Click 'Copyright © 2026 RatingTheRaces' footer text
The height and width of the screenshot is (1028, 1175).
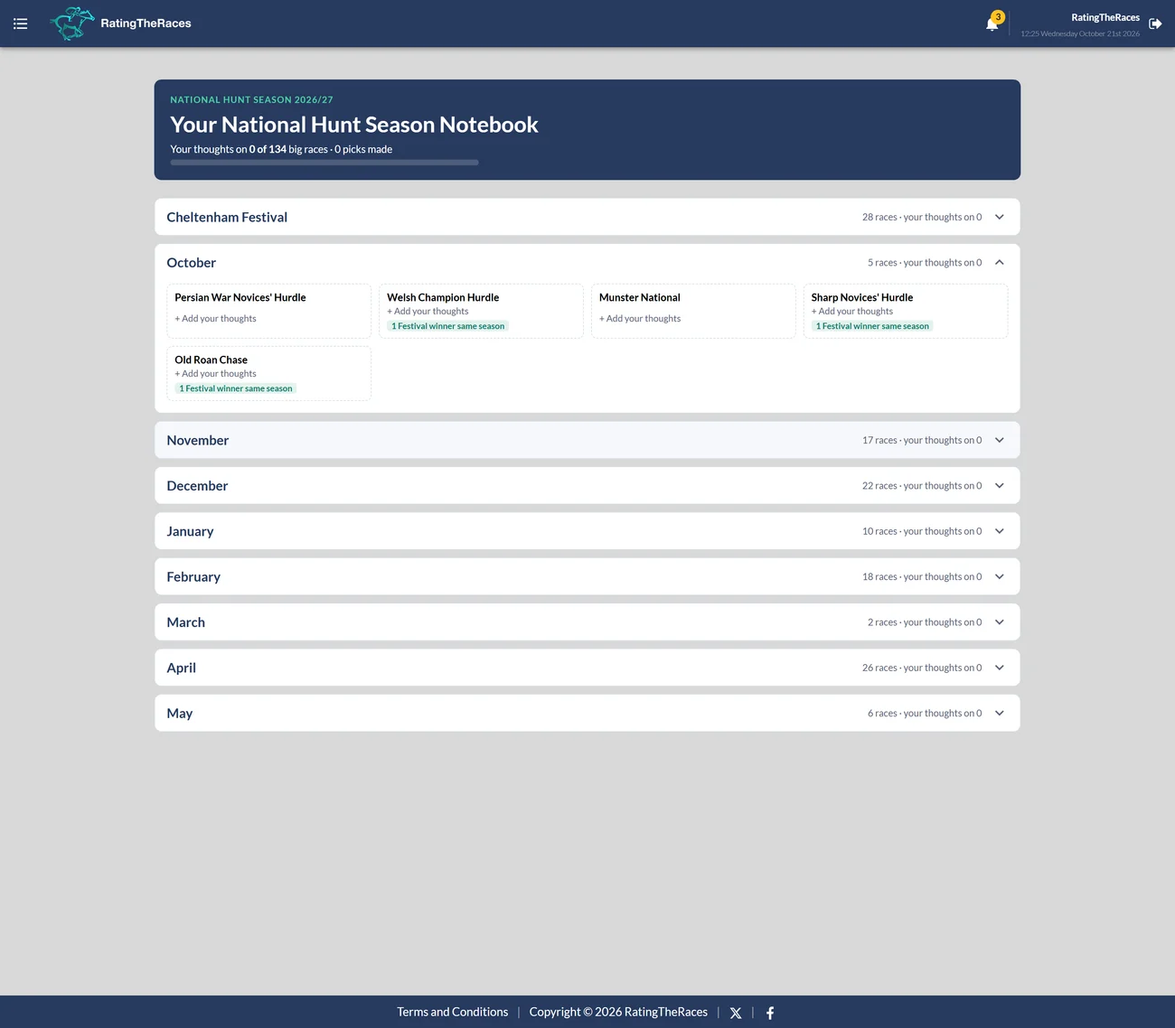point(618,1012)
